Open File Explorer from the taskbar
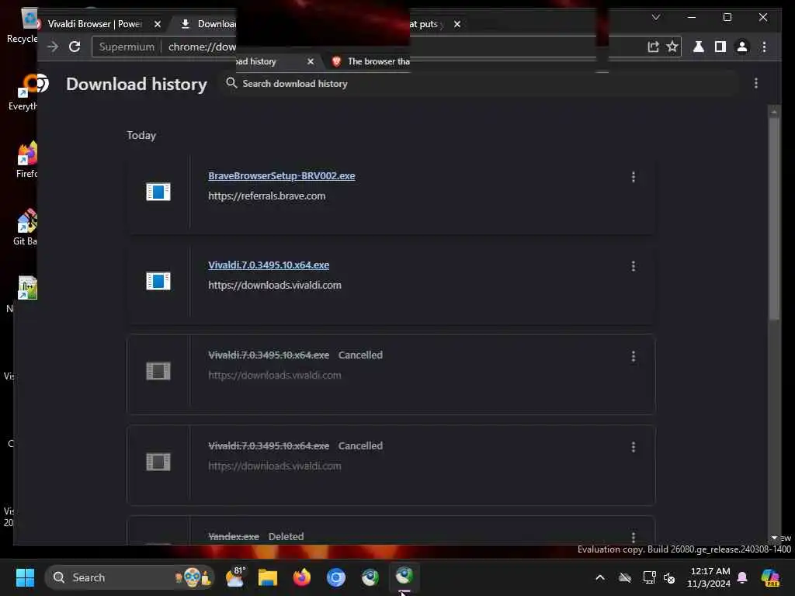This screenshot has width=795, height=596. point(268,577)
